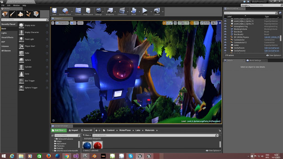Screen dimensions: 283x159
Task: Open Source Control from the toolbar
Action: coord(65,12)
